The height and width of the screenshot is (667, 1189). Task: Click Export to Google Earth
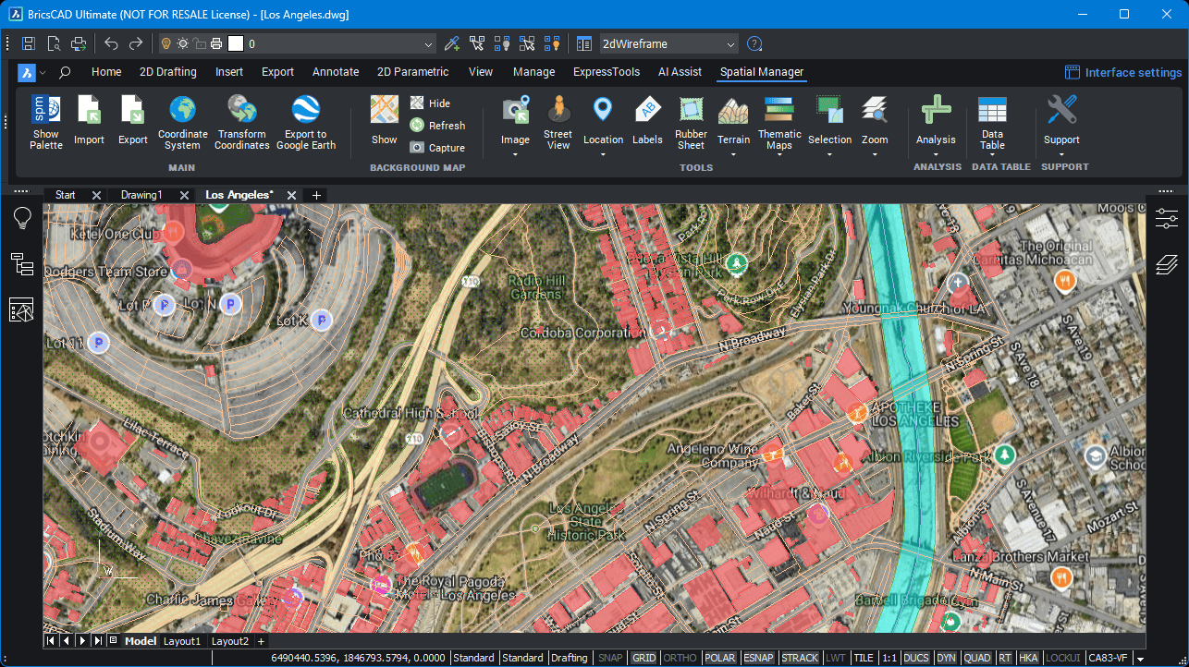click(x=306, y=122)
